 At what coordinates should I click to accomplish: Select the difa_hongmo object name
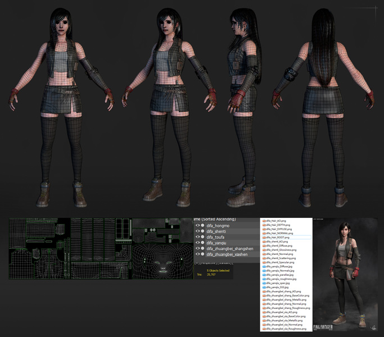(218, 226)
